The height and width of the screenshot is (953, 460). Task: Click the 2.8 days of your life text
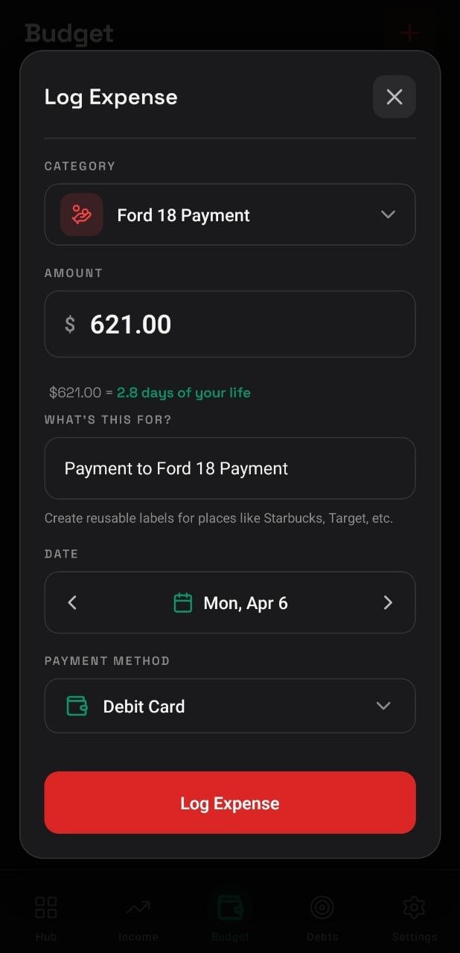tap(183, 392)
